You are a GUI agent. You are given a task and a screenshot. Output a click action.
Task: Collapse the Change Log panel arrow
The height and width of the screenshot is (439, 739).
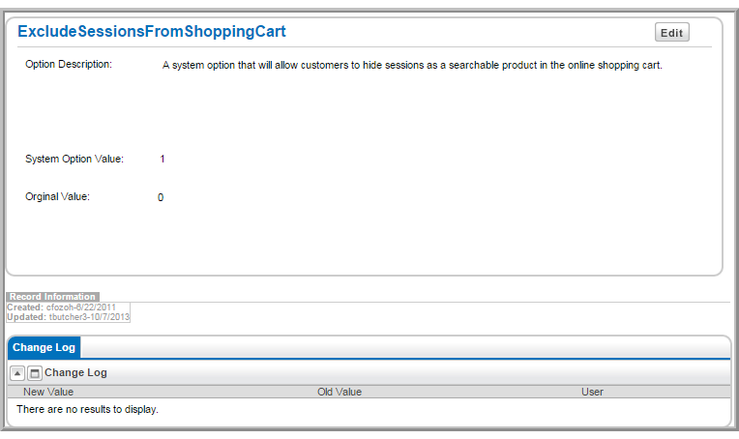pos(17,373)
